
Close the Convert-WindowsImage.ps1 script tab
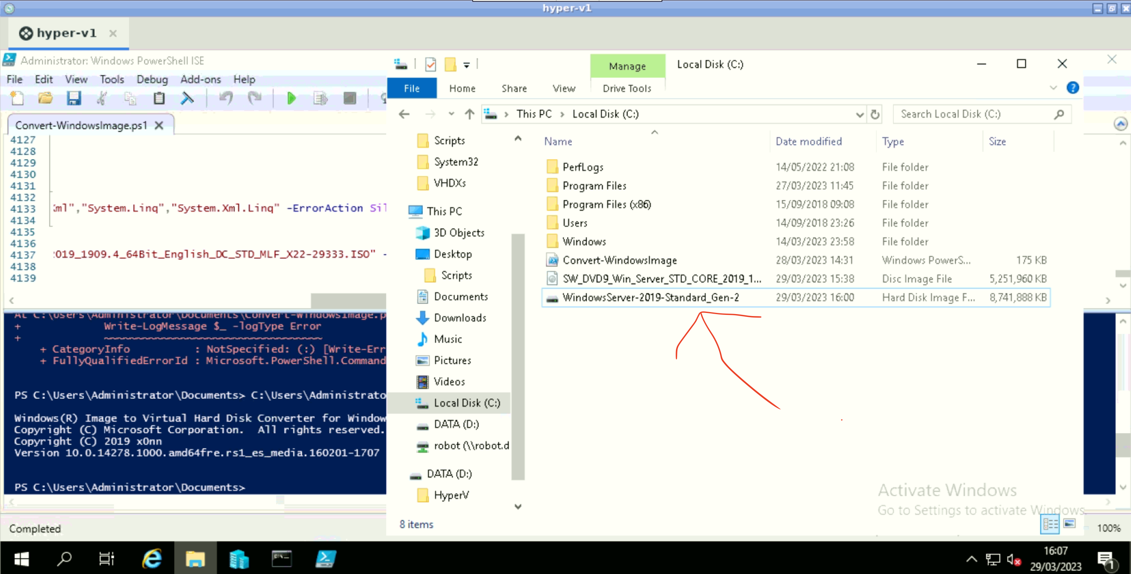pos(160,125)
